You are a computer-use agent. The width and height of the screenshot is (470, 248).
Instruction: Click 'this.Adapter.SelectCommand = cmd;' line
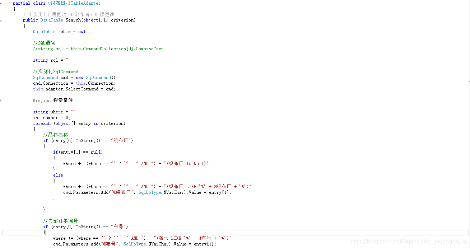click(x=74, y=89)
